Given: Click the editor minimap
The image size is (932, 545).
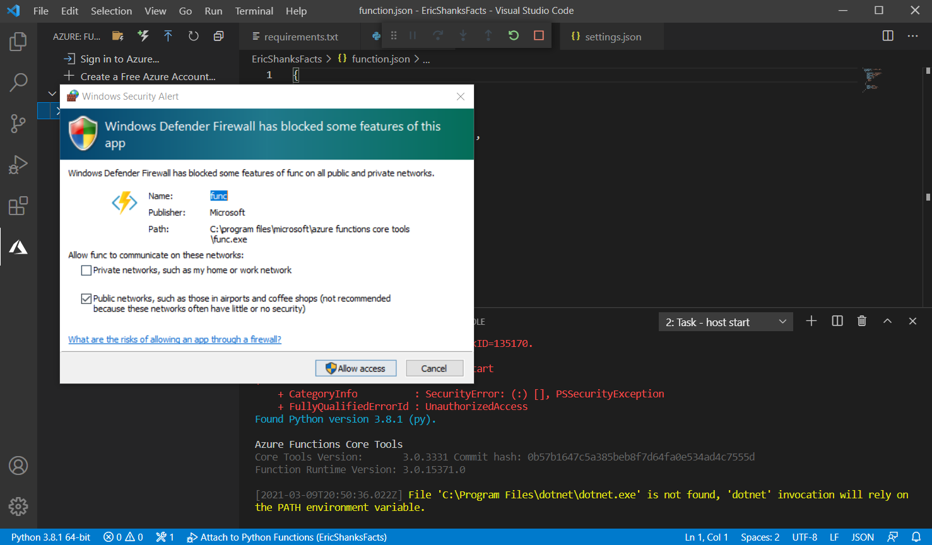Looking at the screenshot, I should point(873,79).
